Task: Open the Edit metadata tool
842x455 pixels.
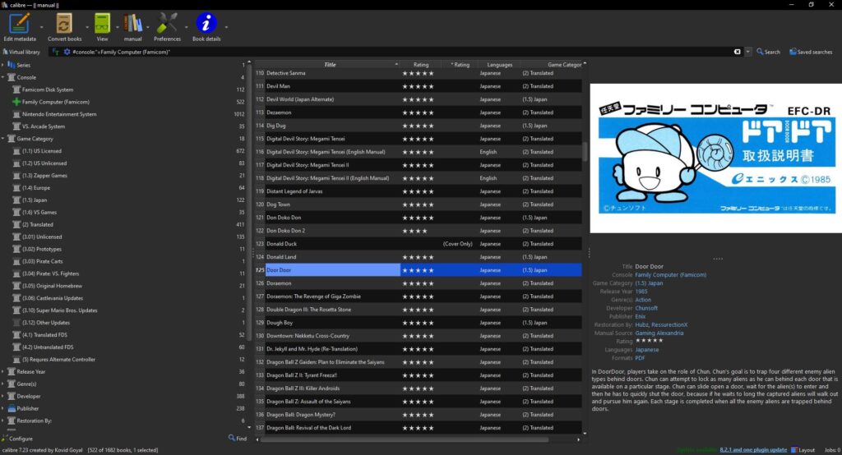Action: (x=20, y=27)
